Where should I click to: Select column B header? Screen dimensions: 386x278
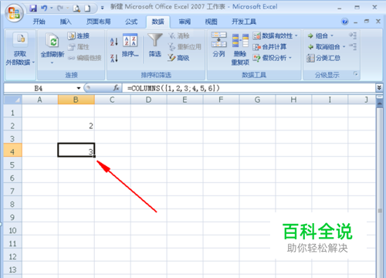(76, 100)
